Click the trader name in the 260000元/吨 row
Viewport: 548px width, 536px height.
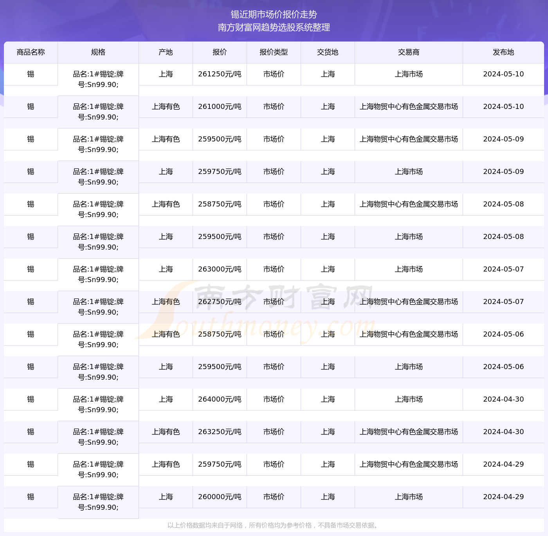tap(409, 497)
